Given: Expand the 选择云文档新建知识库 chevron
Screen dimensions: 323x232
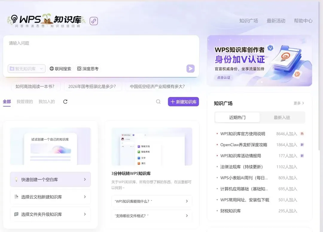Looking at the screenshot, I should click(85, 197).
